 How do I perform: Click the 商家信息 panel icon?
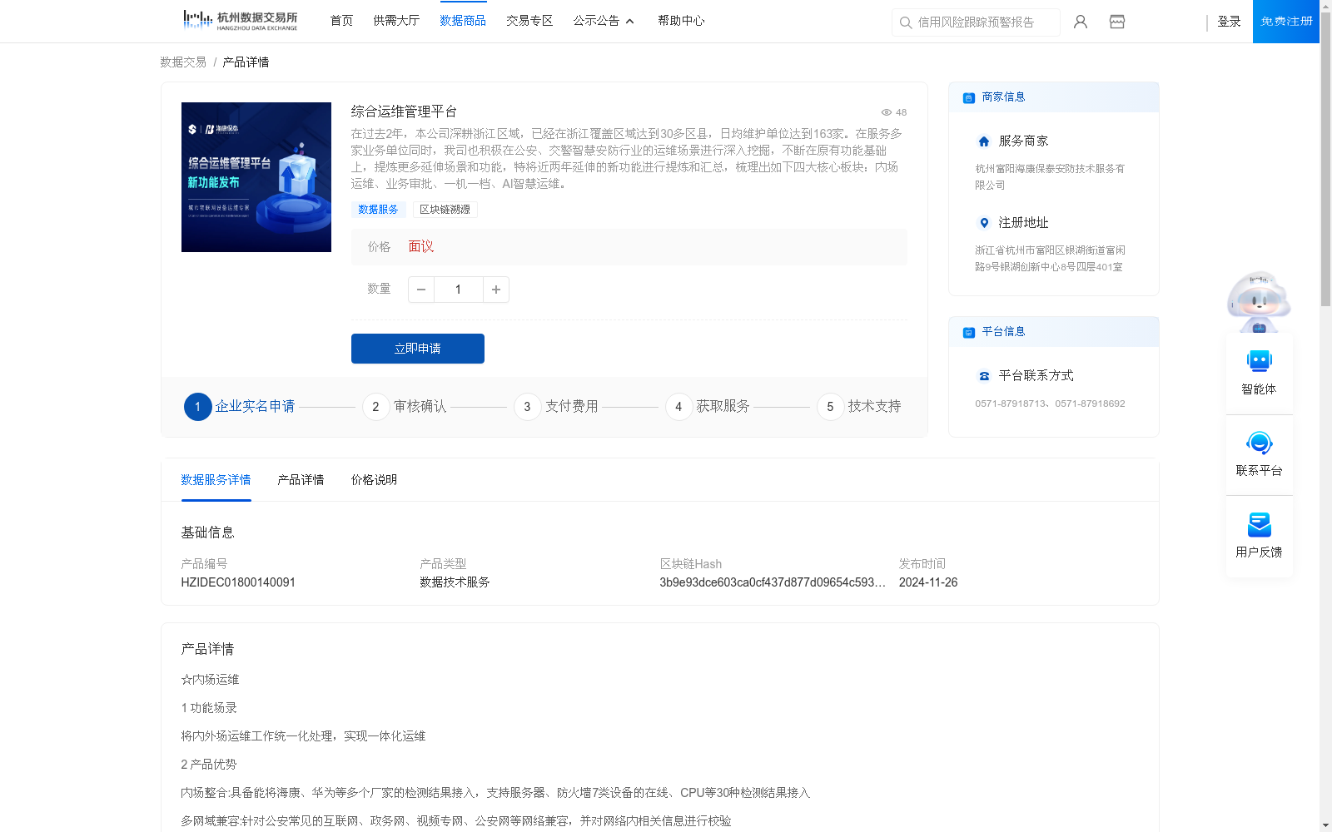tap(969, 97)
